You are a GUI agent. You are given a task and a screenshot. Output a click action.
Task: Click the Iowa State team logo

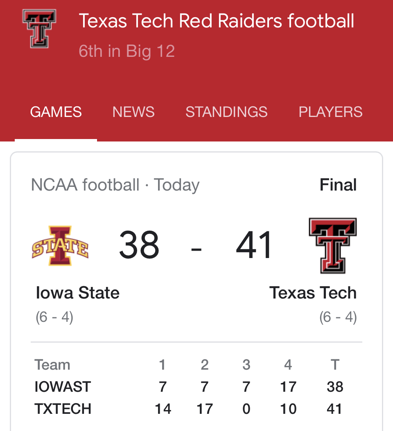[x=60, y=246]
